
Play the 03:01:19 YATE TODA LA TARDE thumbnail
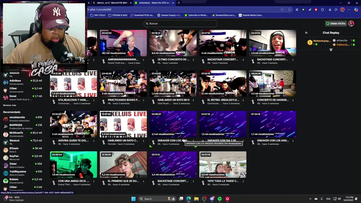tap(223, 165)
